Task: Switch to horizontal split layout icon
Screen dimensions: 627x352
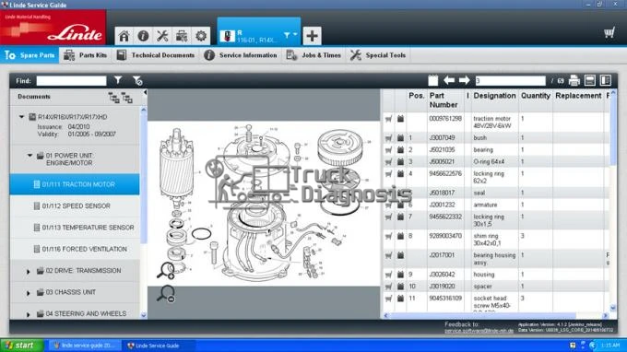Action: tap(590, 80)
